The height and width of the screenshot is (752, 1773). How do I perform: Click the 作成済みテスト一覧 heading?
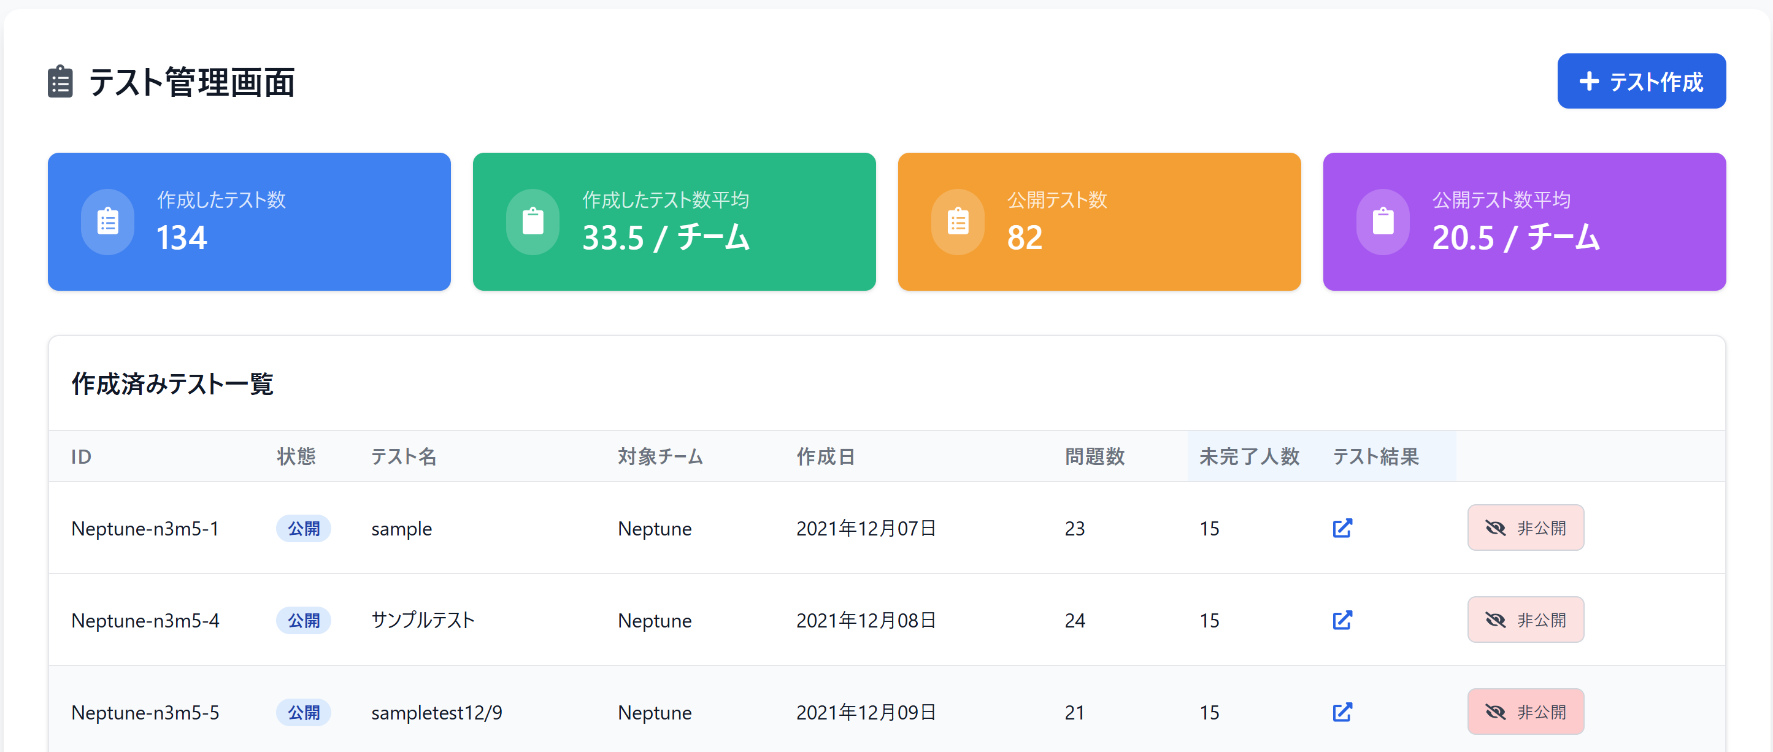172,384
